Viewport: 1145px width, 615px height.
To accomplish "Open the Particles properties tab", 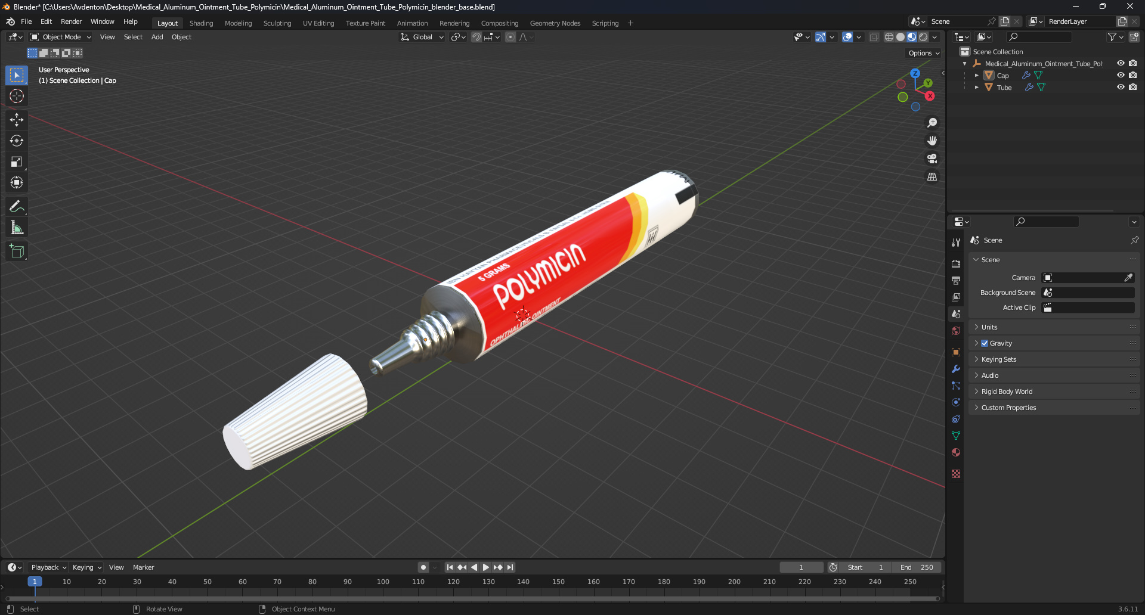I will tap(956, 386).
